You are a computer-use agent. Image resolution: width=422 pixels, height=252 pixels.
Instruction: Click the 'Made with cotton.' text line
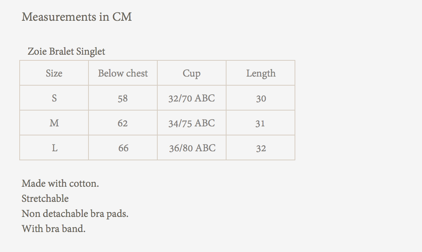pyautogui.click(x=60, y=184)
